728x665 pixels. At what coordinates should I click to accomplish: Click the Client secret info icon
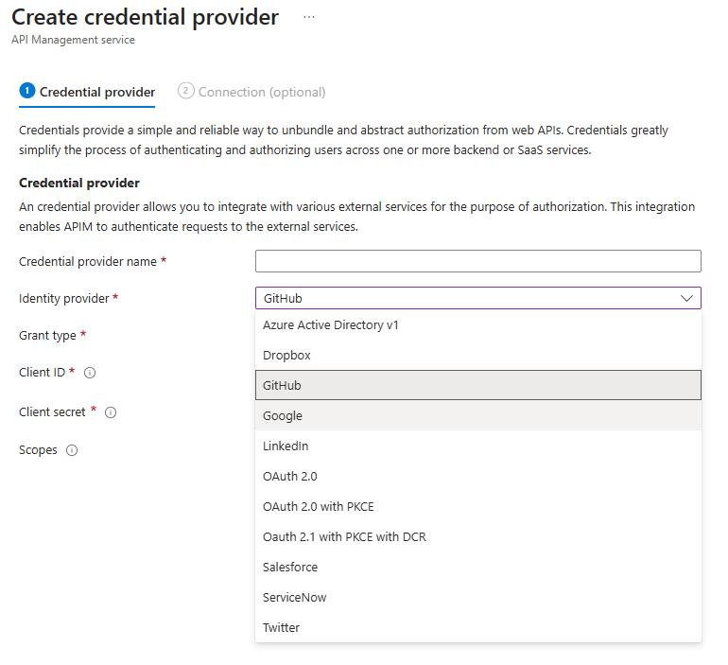point(111,412)
